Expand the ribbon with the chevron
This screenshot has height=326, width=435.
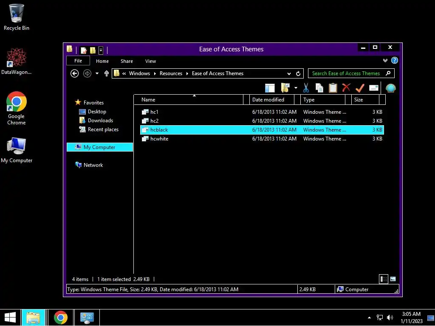click(x=385, y=60)
